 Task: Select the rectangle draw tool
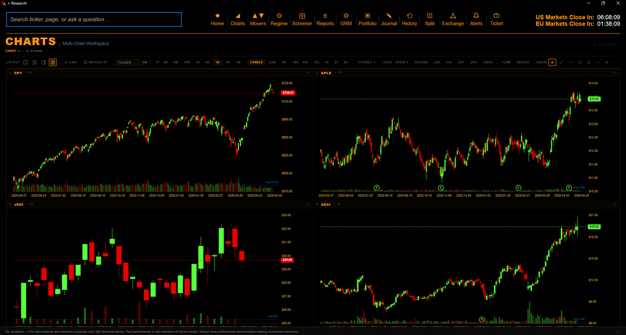[x=589, y=62]
